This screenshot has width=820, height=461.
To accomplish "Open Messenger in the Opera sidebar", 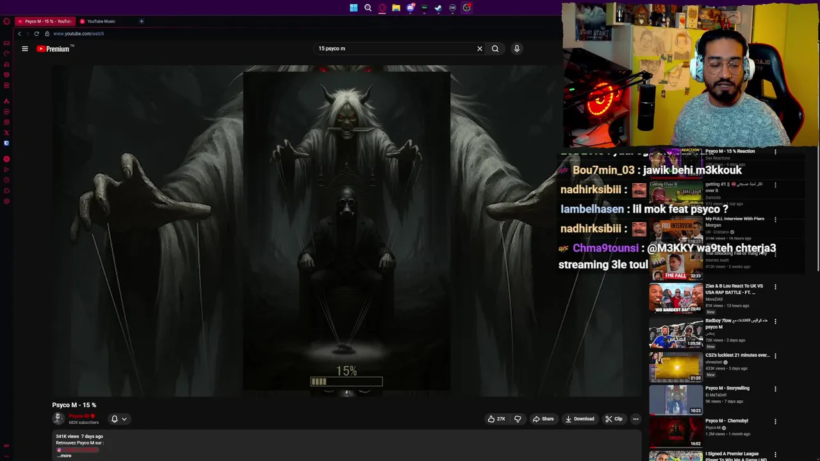I will pos(6,111).
